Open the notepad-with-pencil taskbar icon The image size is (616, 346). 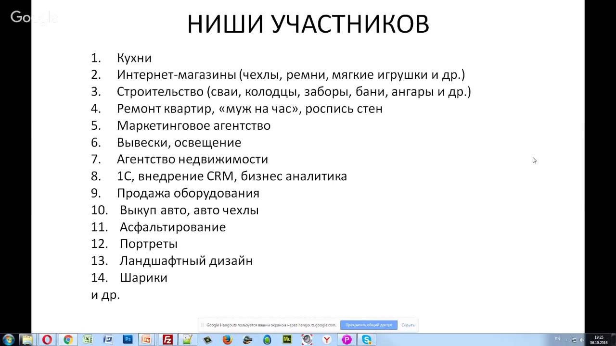coord(187,340)
